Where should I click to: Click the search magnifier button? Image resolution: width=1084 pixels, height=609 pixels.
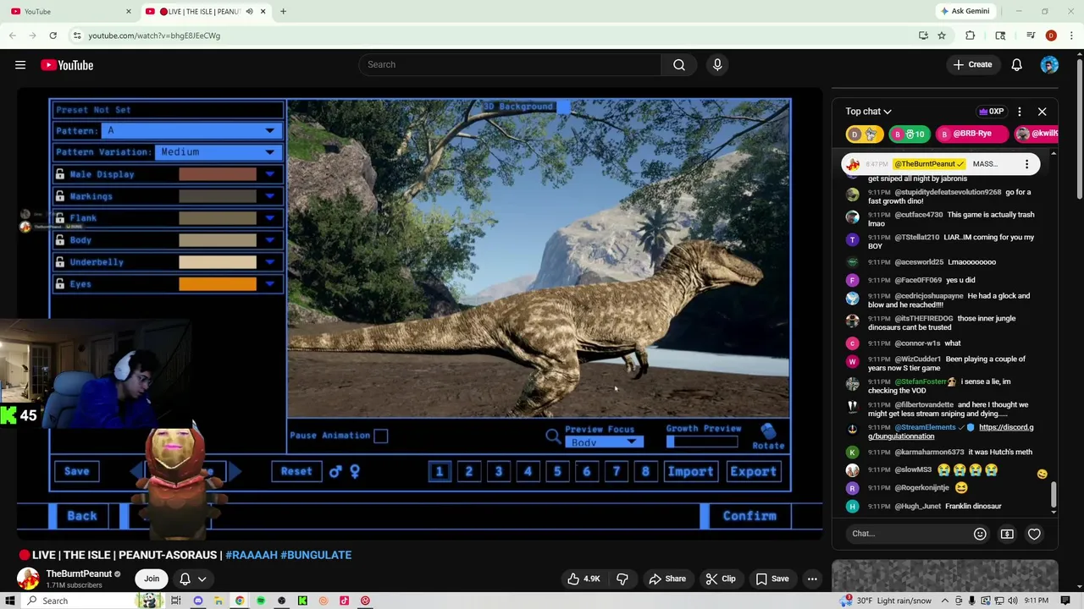[x=679, y=64]
